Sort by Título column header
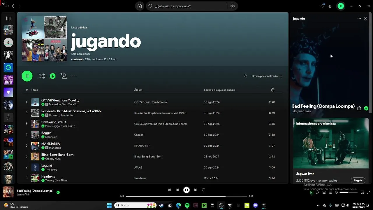Screen dimensions: 373x210 point(34,90)
